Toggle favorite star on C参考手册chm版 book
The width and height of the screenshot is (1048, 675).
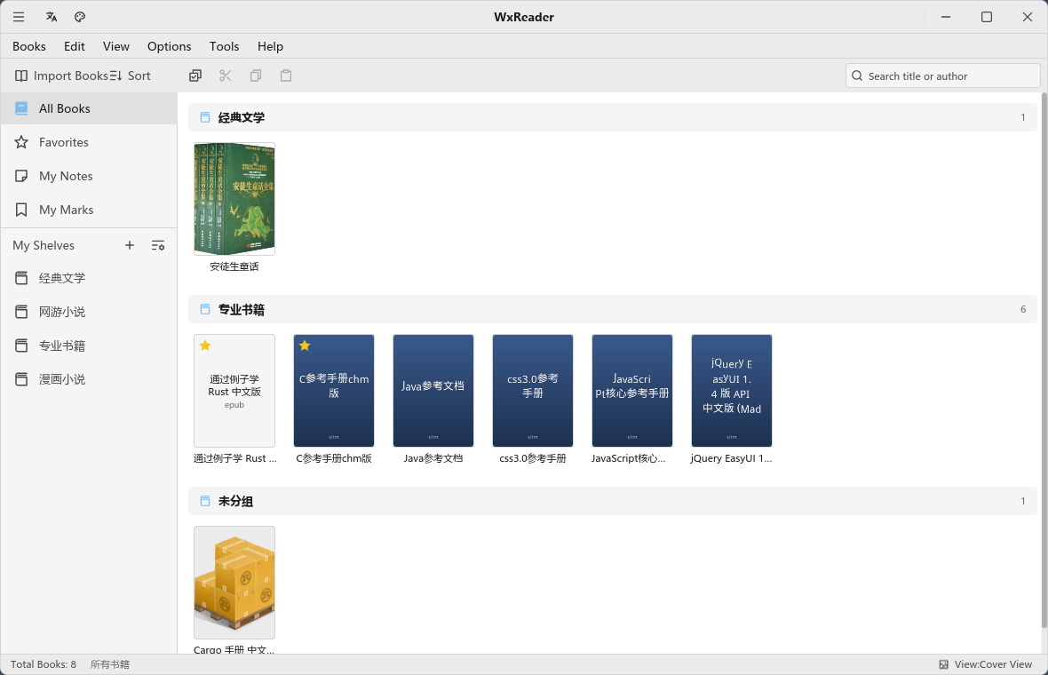pyautogui.click(x=305, y=345)
